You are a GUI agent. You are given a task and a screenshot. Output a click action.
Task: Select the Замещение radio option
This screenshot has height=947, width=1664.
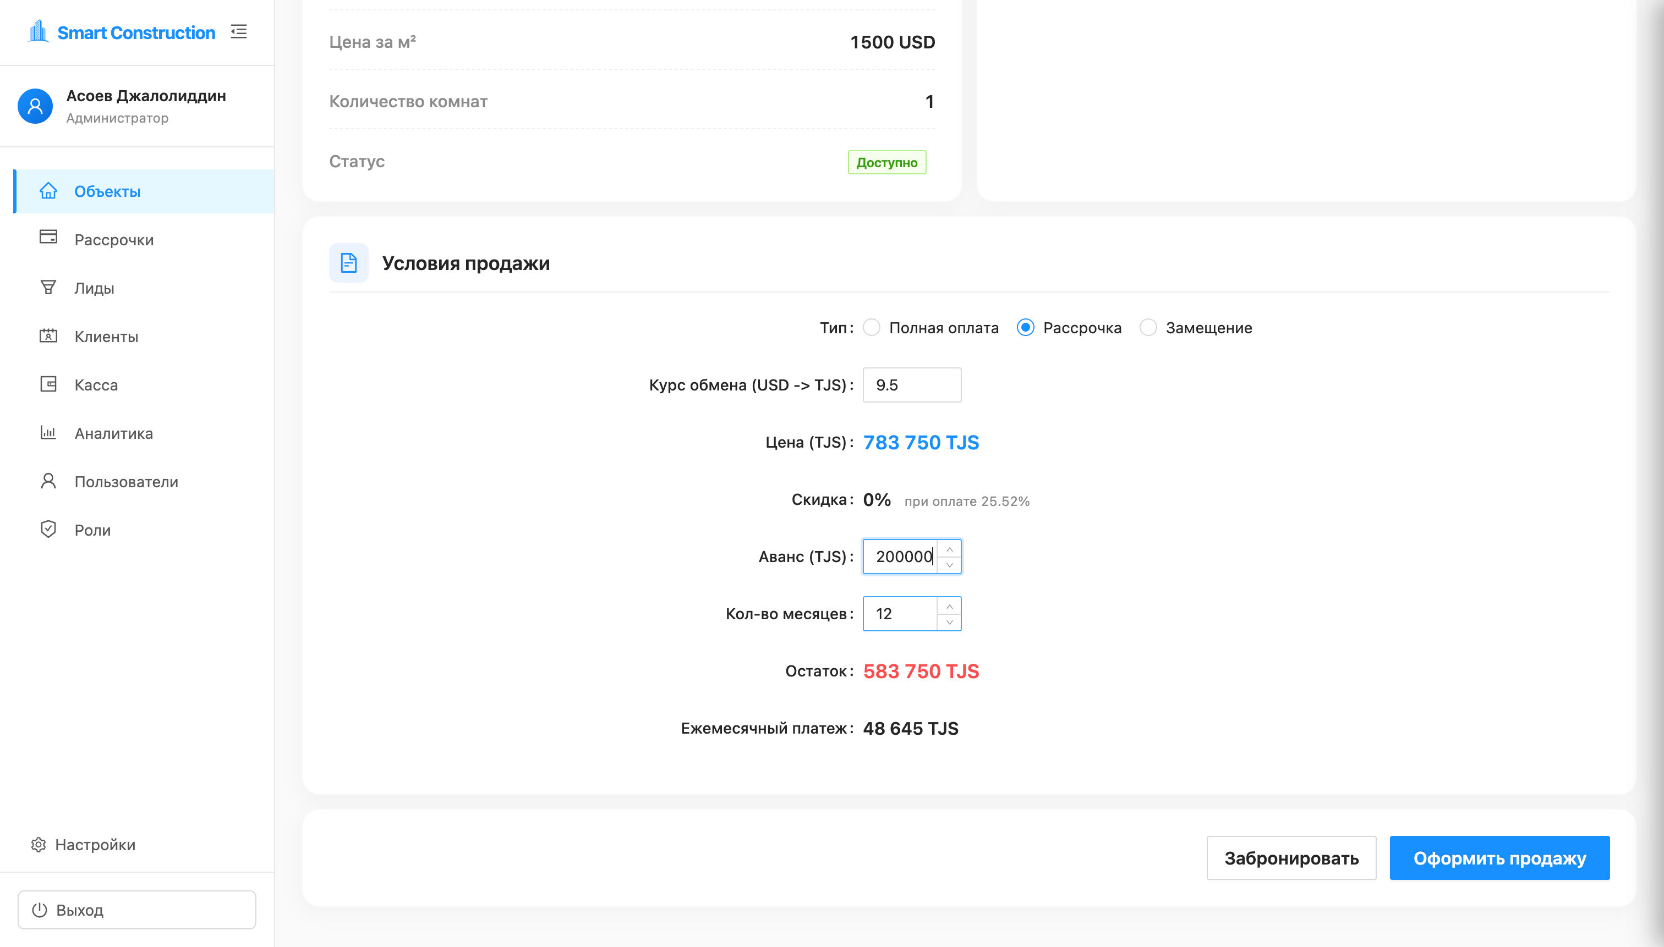pyautogui.click(x=1148, y=327)
